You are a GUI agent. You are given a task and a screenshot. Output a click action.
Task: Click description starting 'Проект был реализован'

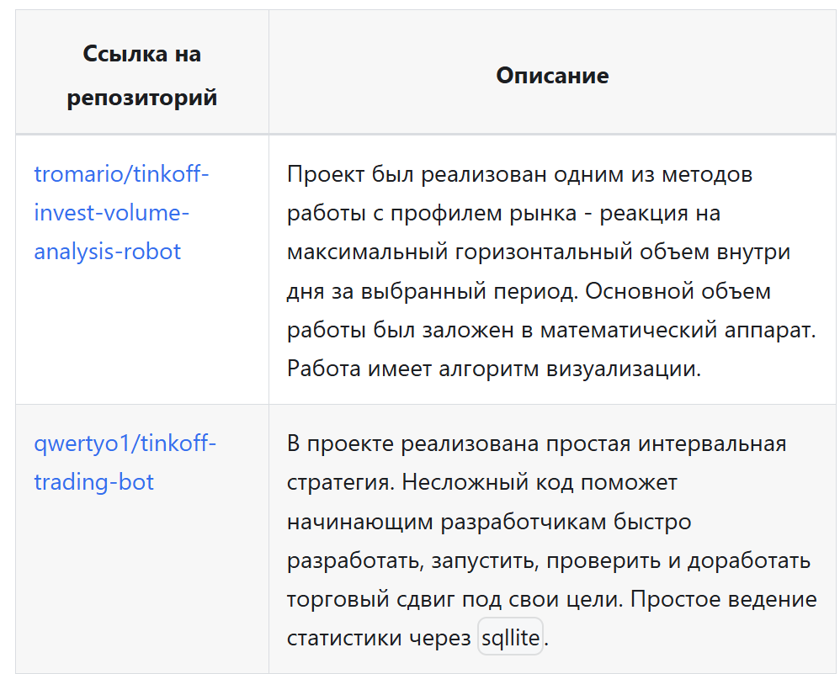(551, 271)
